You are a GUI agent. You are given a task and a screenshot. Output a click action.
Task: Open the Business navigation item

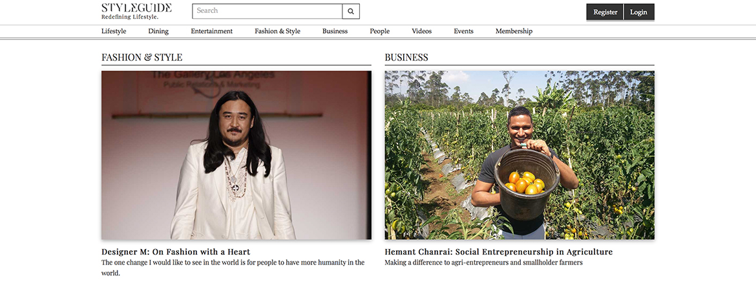[335, 32]
